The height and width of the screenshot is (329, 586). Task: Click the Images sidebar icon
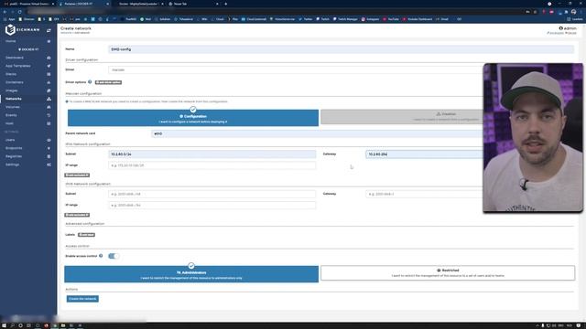coord(49,90)
